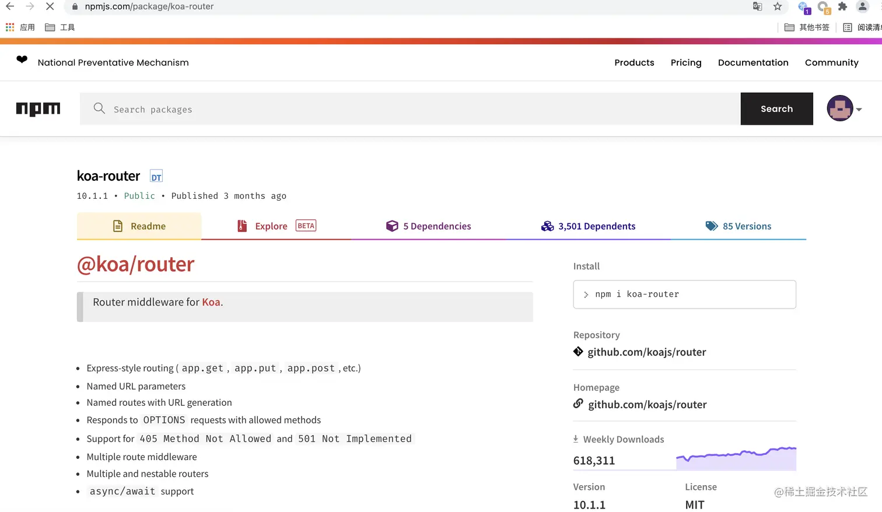Screen dimensions: 882x512
Task: Click the browser address bar URL
Action: [149, 6]
